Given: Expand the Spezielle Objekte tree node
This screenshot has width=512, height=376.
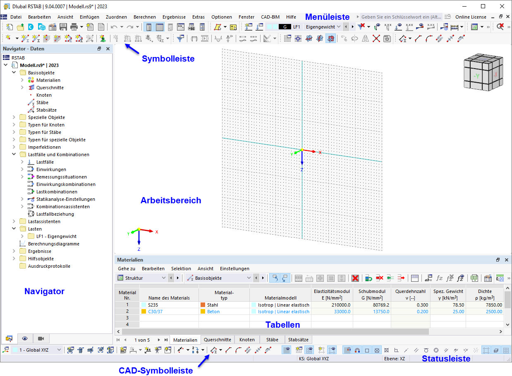Looking at the screenshot, I should [14, 117].
